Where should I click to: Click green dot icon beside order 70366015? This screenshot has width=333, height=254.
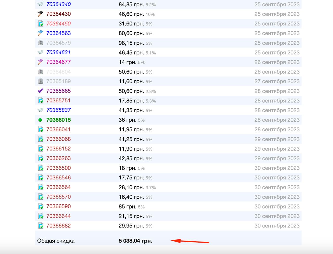click(x=40, y=120)
